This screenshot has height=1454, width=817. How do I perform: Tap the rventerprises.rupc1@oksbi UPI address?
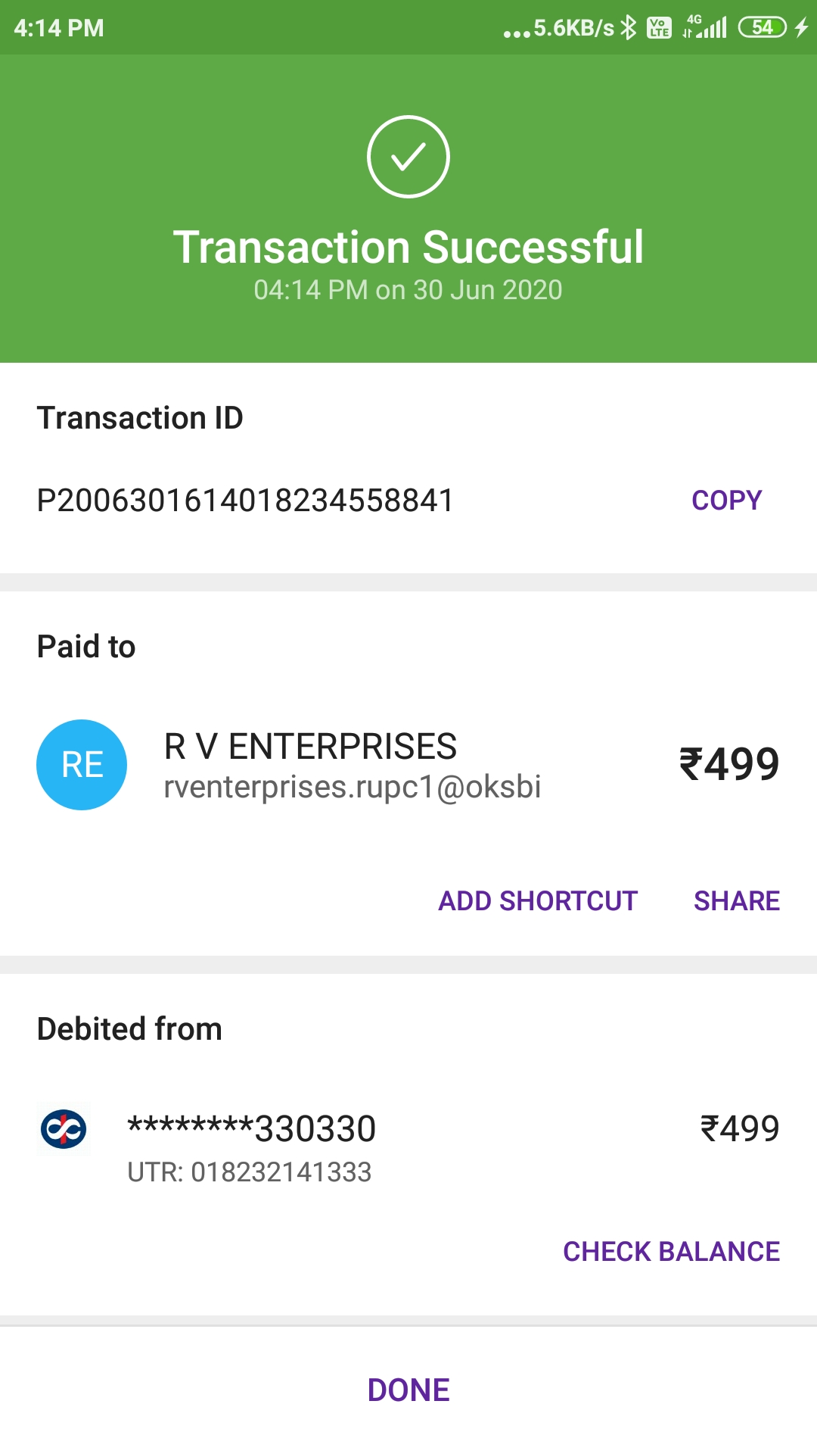[x=353, y=788]
